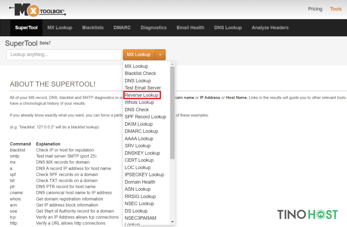Open the Email Health tab
Viewport: 347px width, 227px height.
[x=190, y=28]
